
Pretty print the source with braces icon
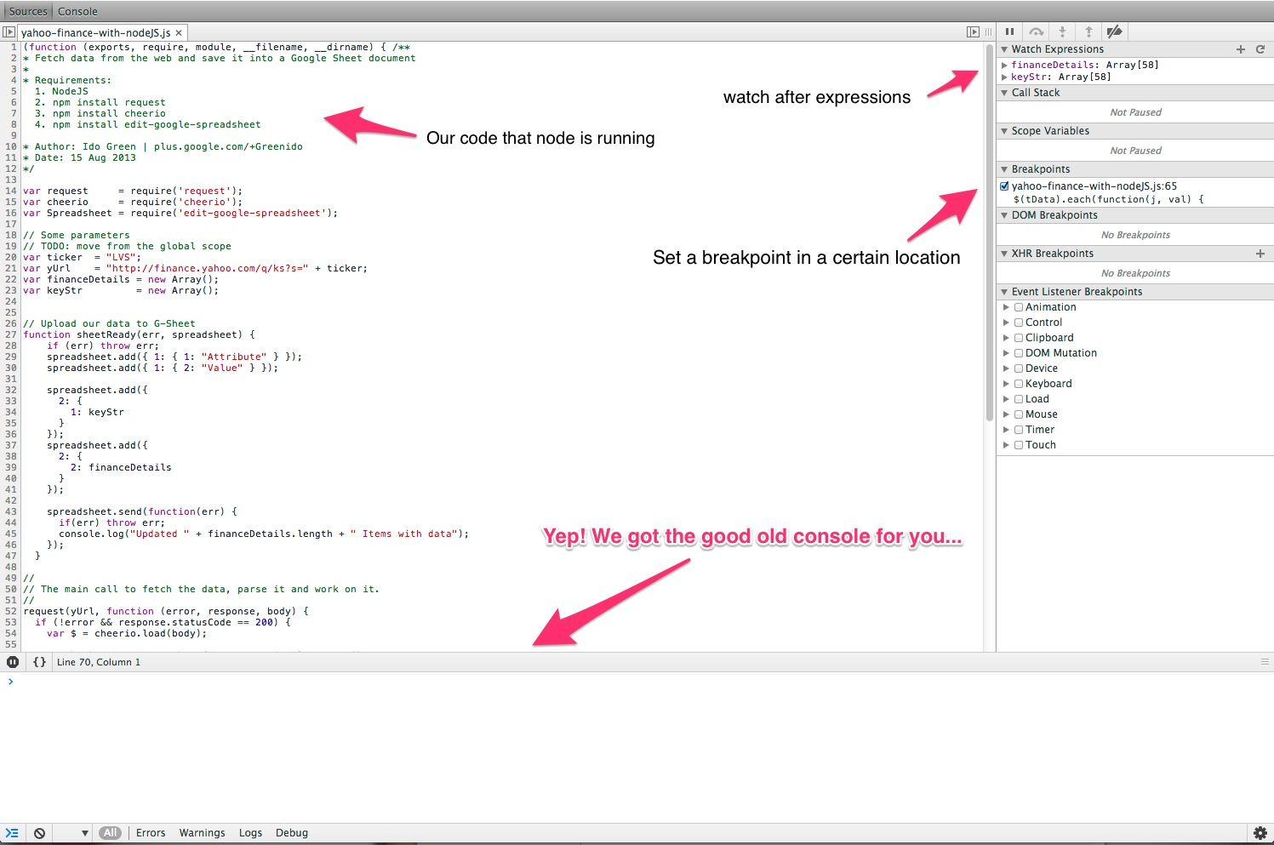tap(39, 662)
